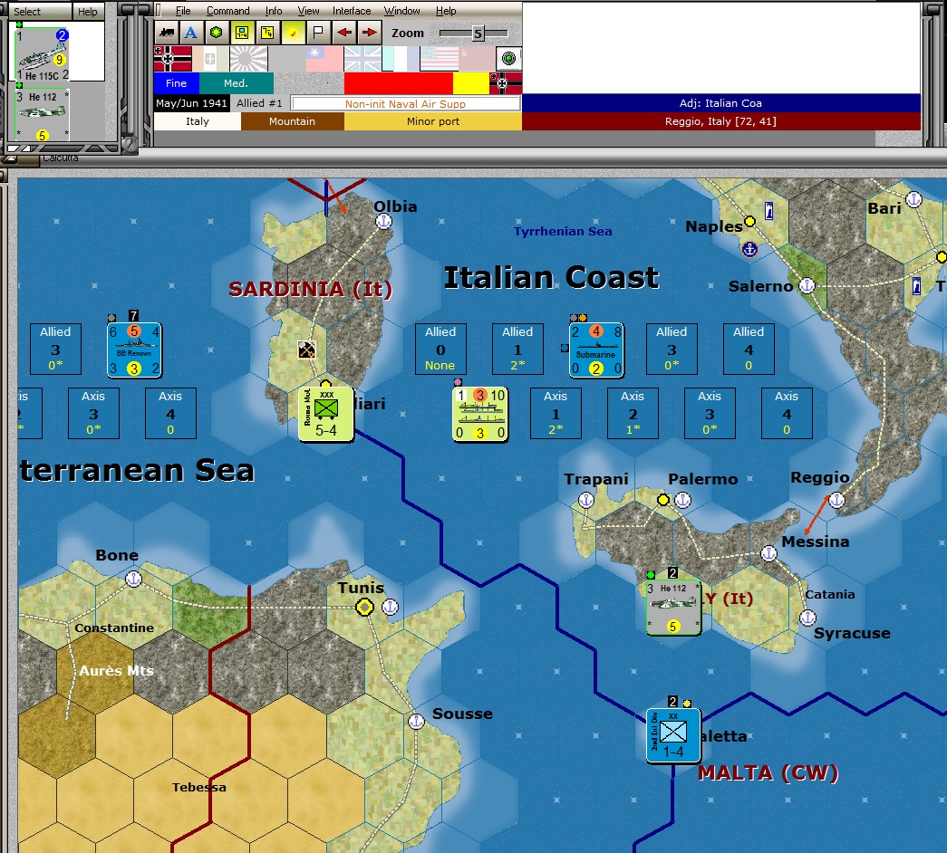Click the white flag toolbar icon

point(318,33)
